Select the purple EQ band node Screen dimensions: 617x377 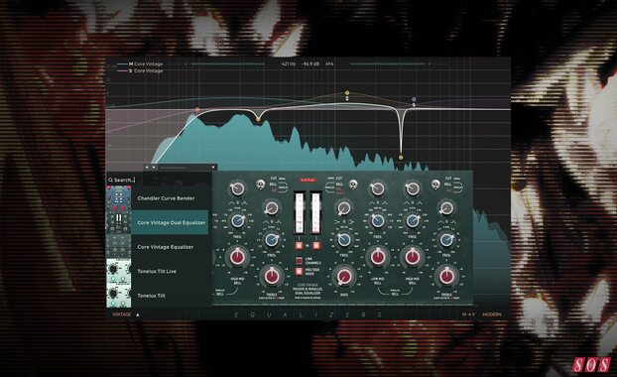[x=414, y=99]
